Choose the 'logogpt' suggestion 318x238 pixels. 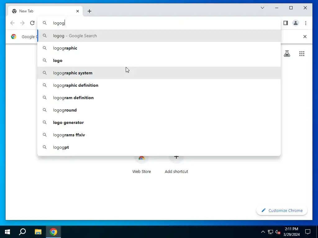pyautogui.click(x=159, y=147)
